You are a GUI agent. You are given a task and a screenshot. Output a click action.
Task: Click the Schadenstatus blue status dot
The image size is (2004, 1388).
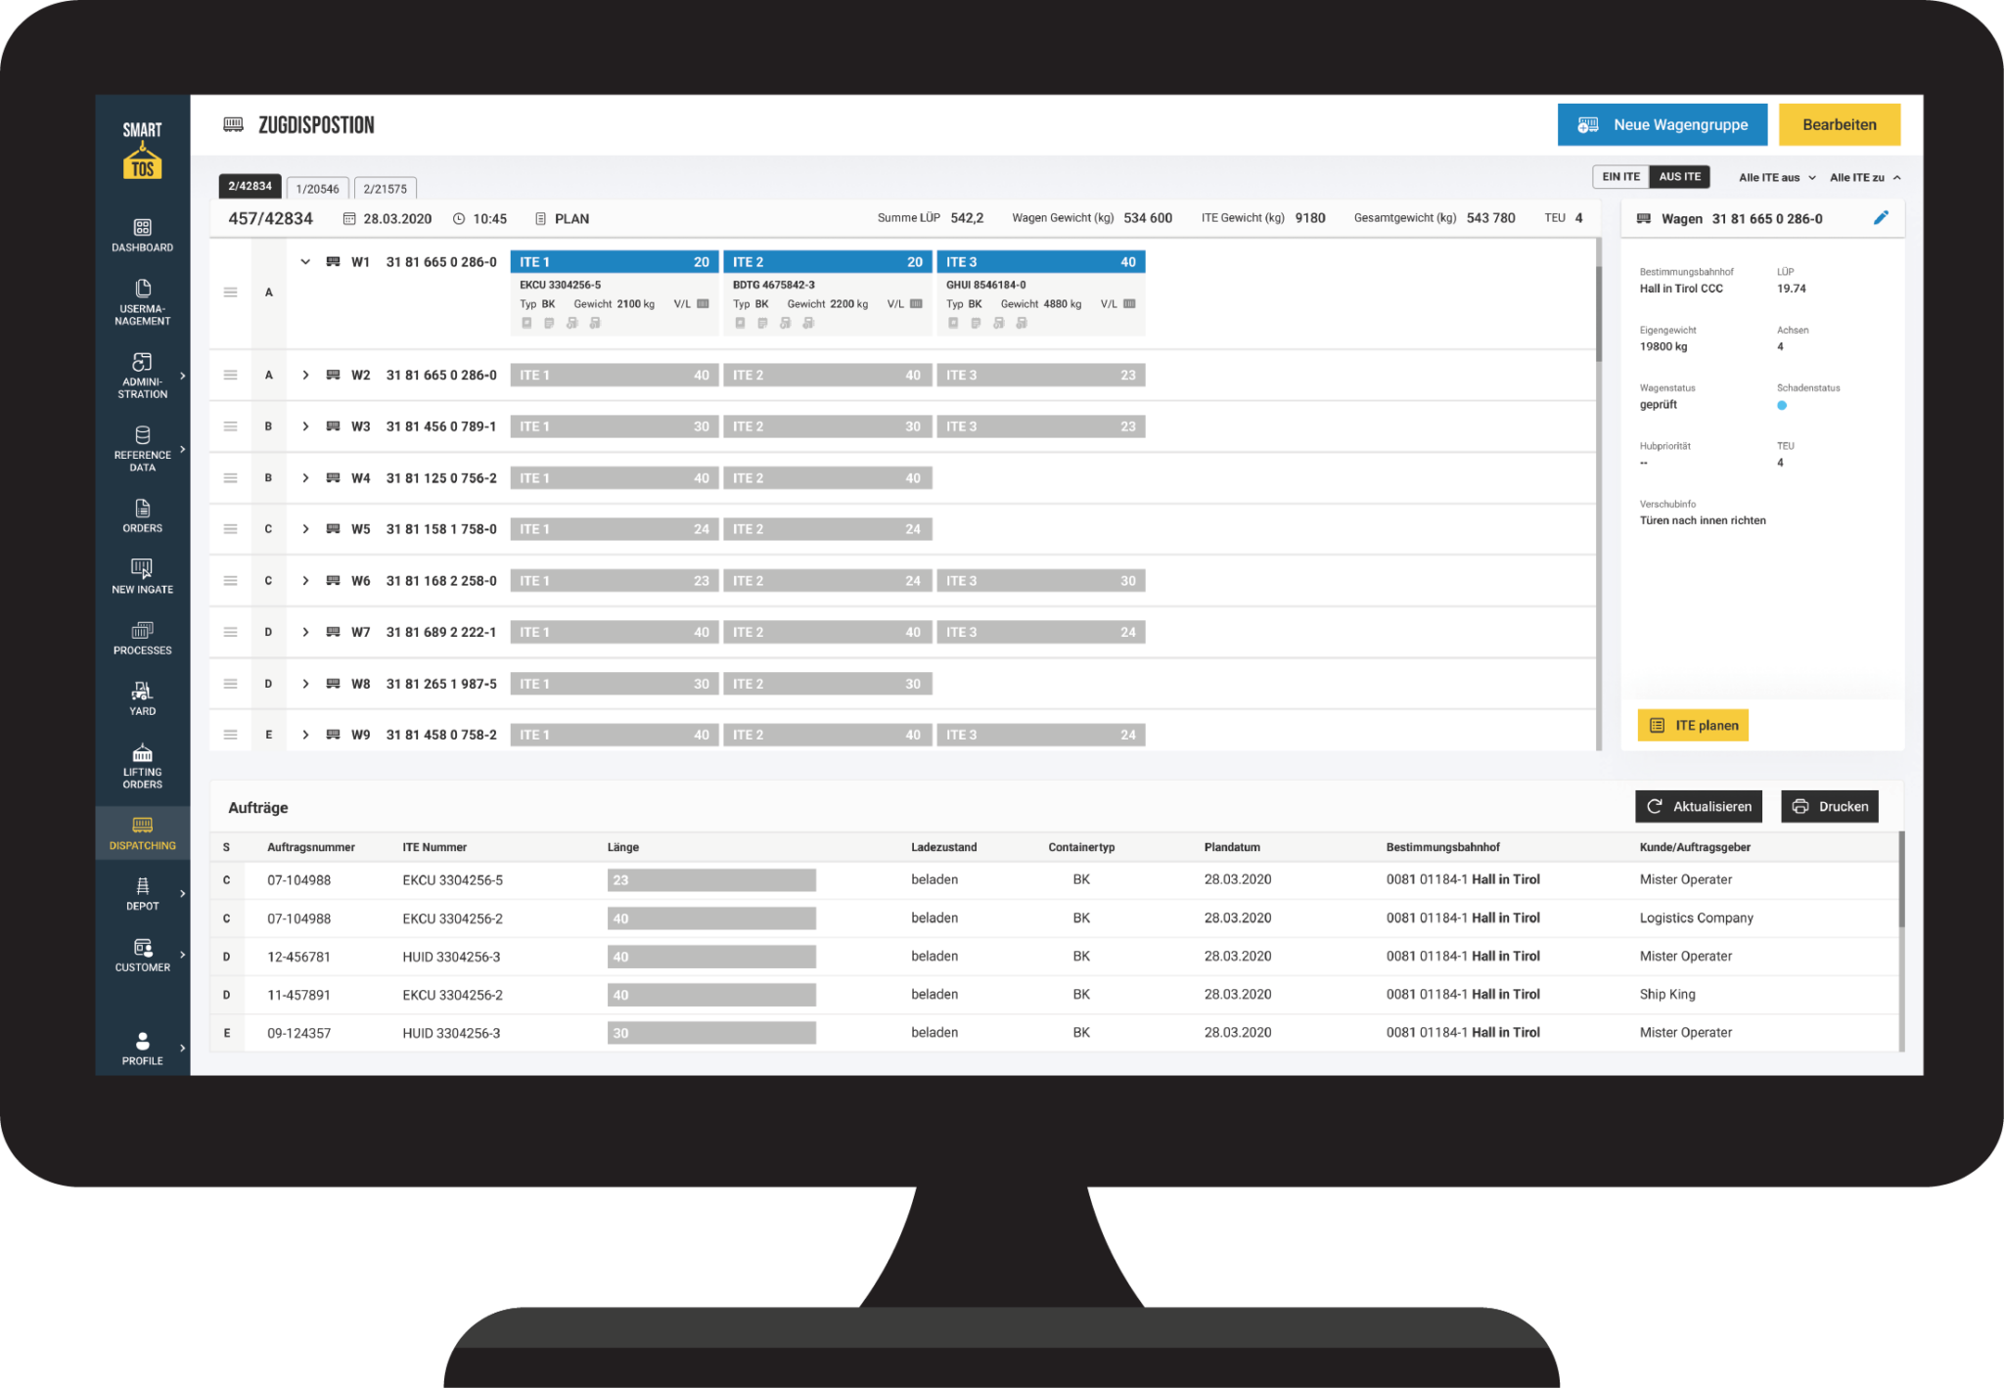1783,404
